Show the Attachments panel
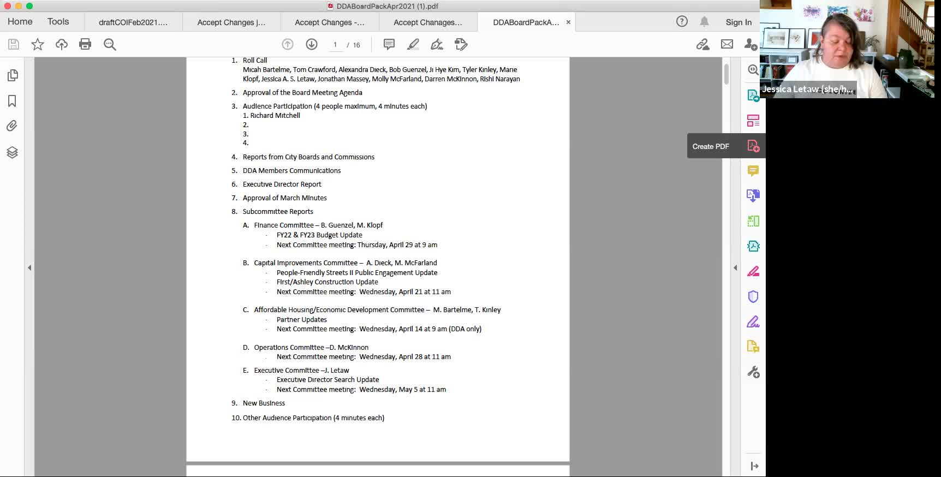Image resolution: width=941 pixels, height=477 pixels. coord(12,126)
